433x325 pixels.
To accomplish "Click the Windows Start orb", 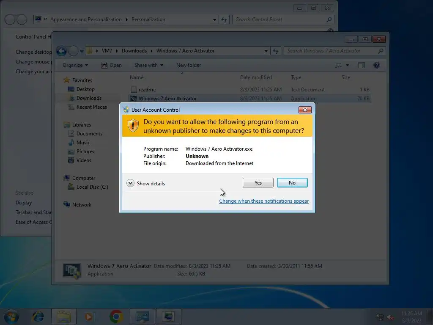I will [x=11, y=317].
